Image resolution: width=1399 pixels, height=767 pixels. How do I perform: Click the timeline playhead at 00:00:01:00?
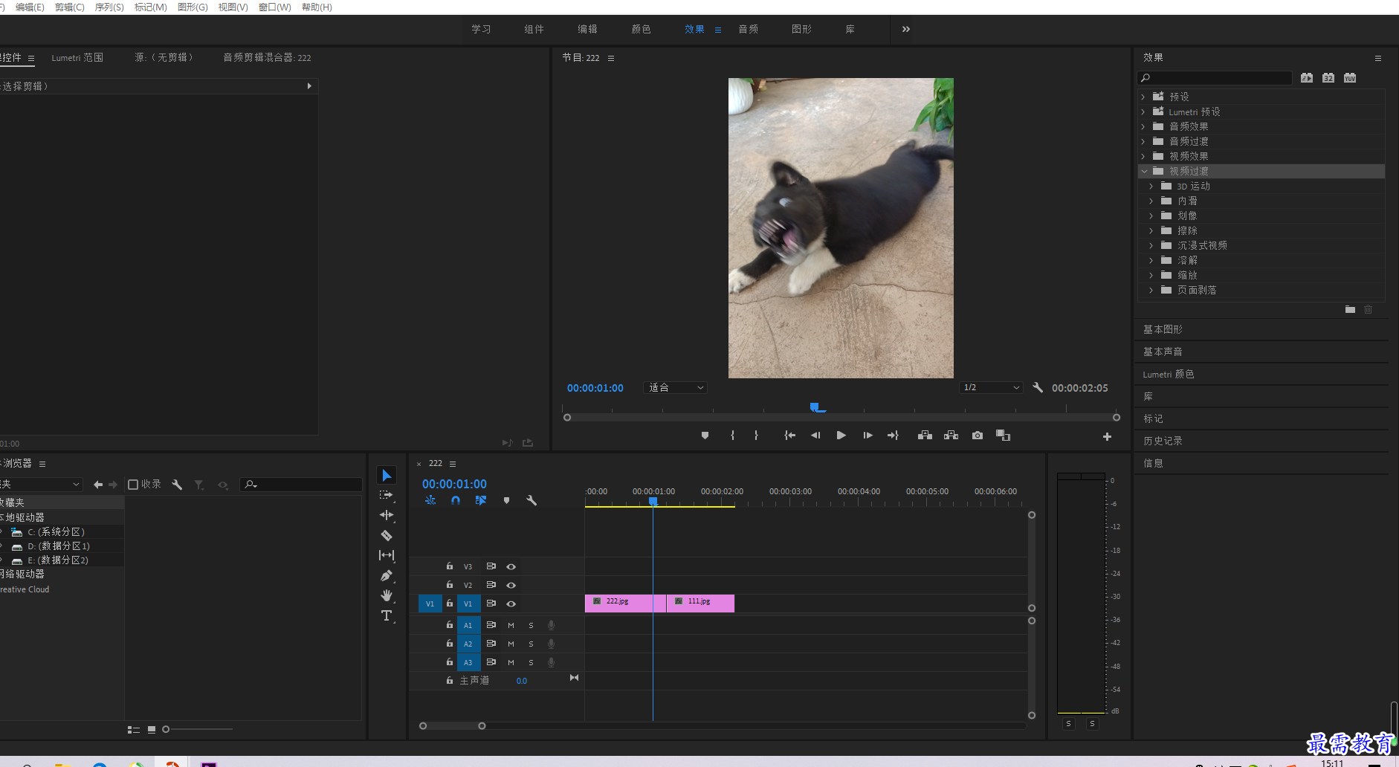coord(653,502)
